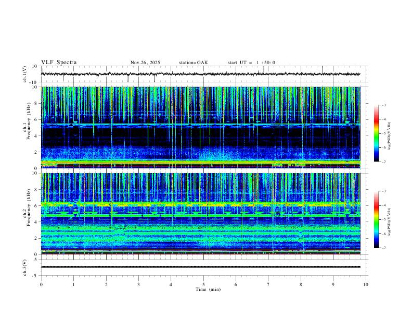This screenshot has width=412, height=319.
Task: Click the "VLF Spectra" title text
Action: tap(59, 63)
